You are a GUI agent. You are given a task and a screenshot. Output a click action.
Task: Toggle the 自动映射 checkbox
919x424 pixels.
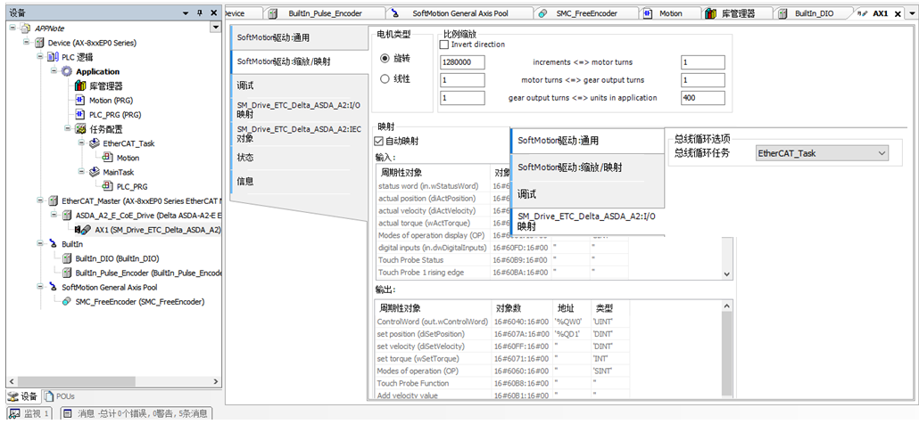pyautogui.click(x=378, y=141)
